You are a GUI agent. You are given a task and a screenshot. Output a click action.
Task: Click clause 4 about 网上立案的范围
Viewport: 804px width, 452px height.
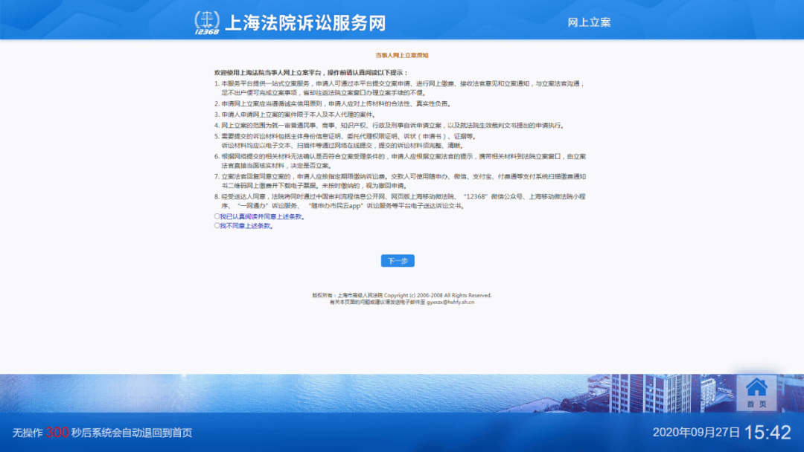tap(390, 126)
